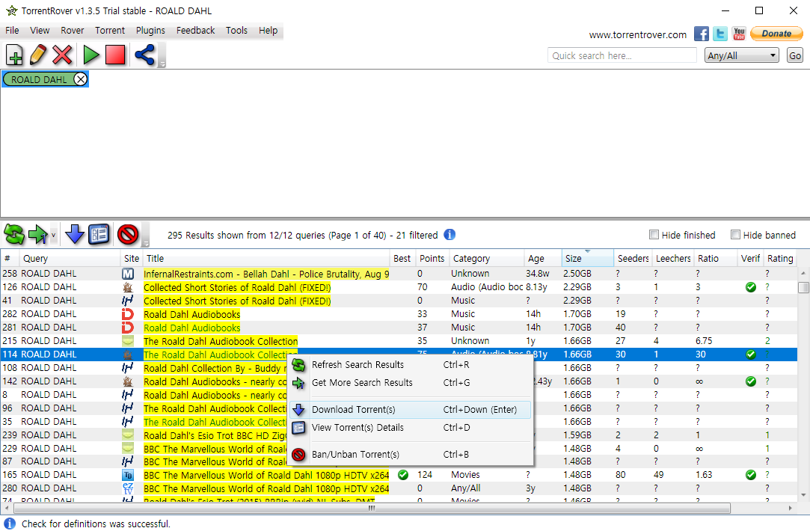Viewport: 810px width, 531px height.
Task: Open the View menu
Action: tap(40, 31)
